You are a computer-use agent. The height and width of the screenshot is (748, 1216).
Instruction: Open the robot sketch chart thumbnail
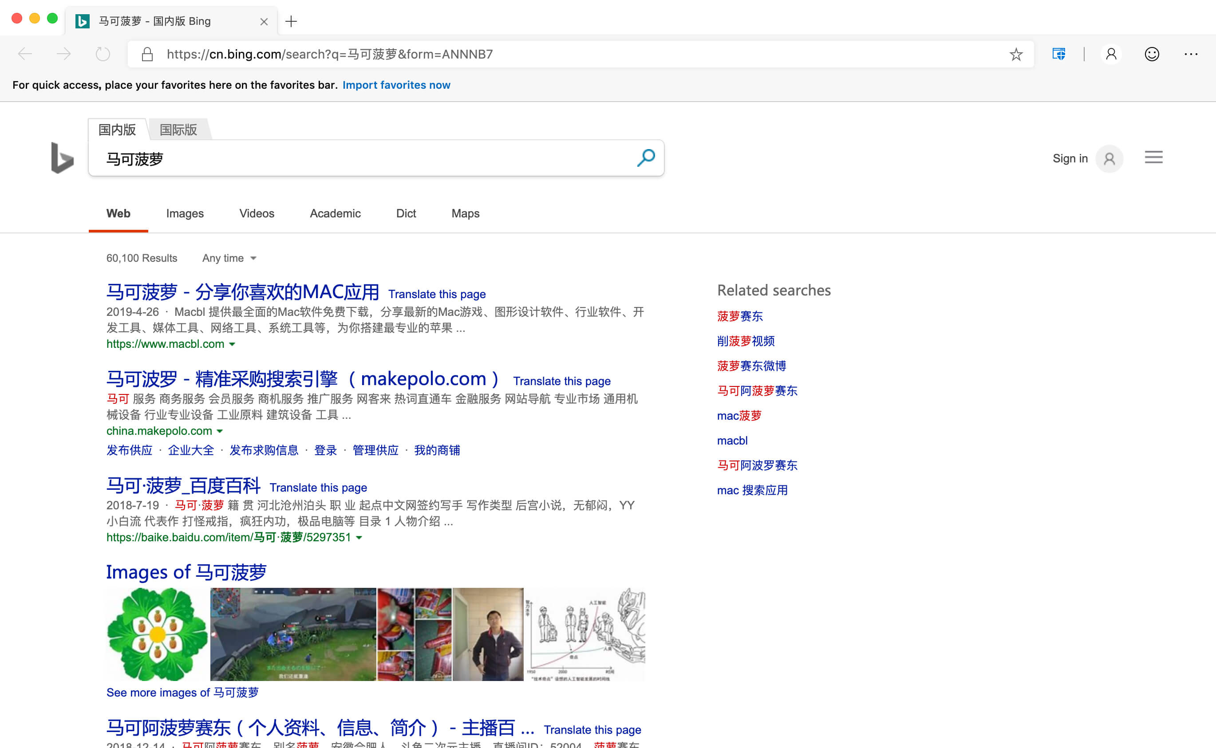(x=585, y=634)
